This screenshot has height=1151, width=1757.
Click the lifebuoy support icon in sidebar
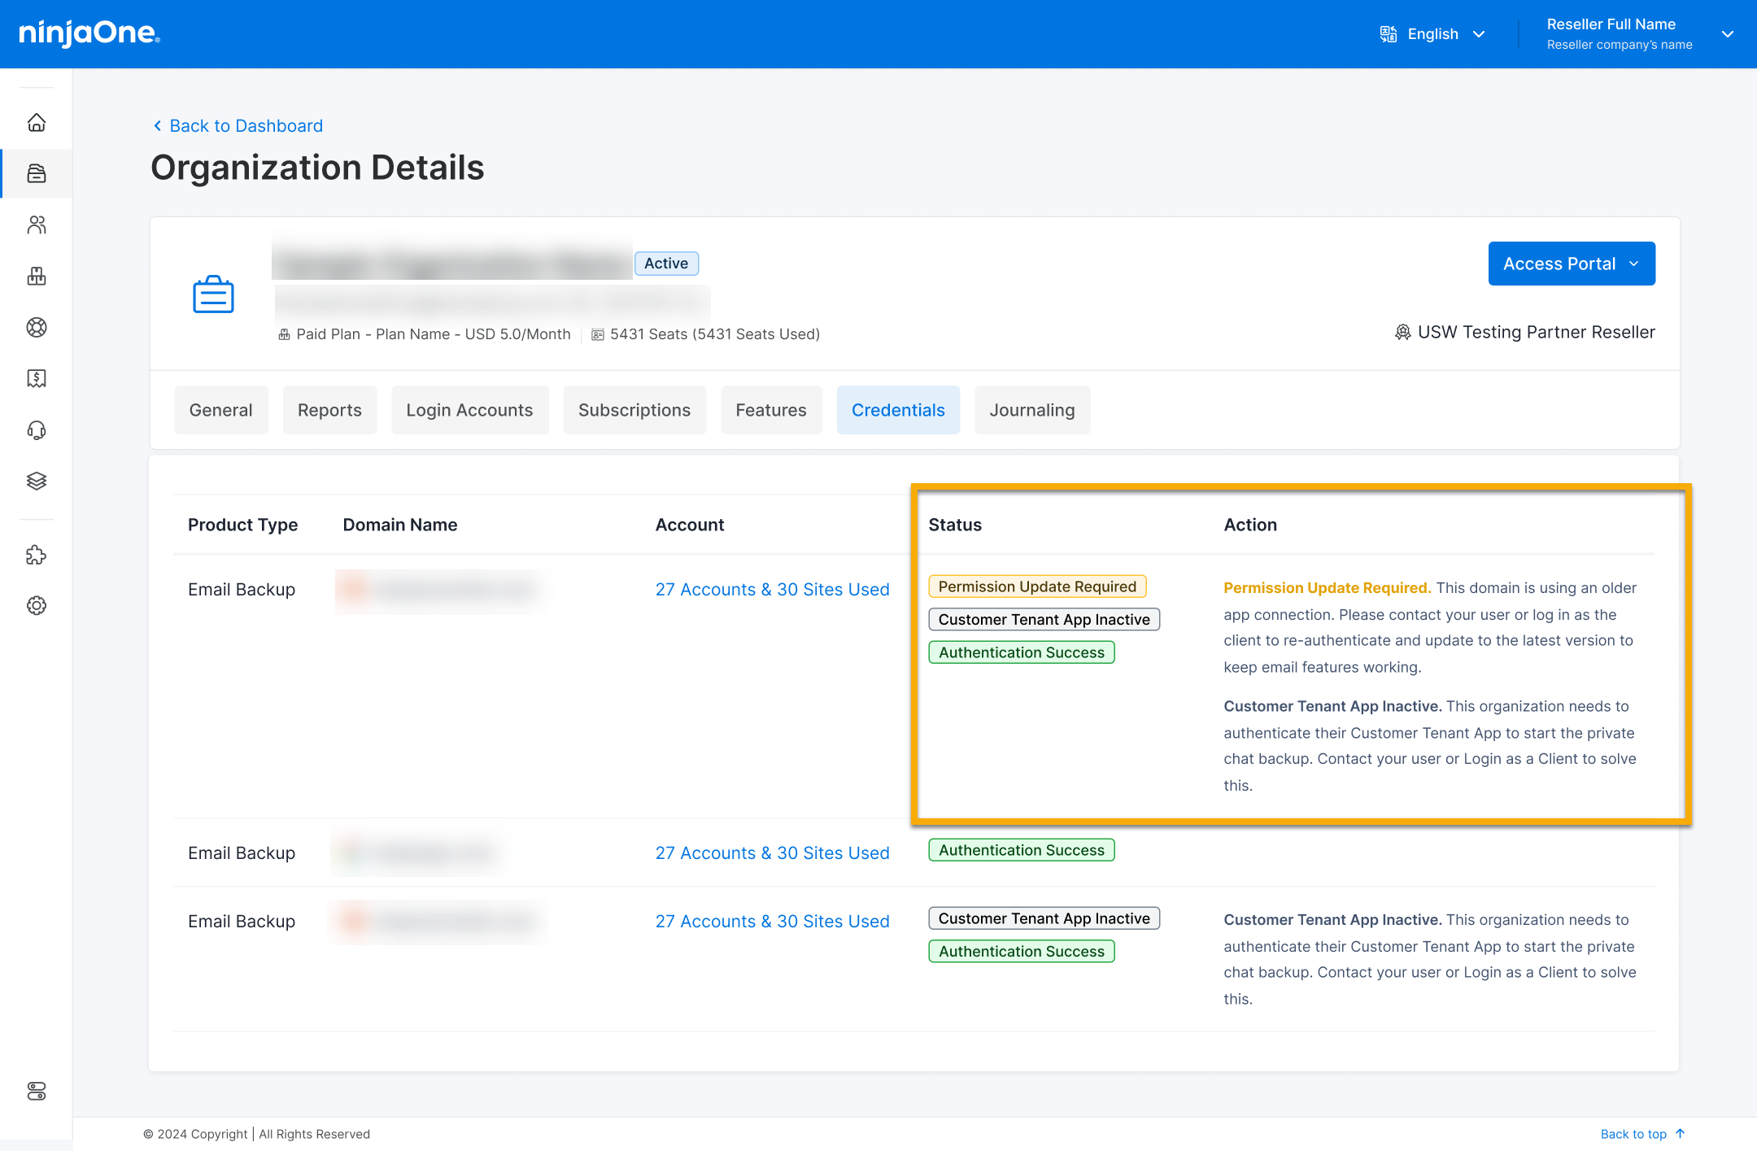[x=37, y=327]
